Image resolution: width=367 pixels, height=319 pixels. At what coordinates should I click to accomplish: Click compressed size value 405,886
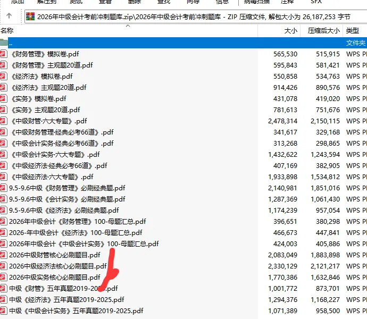(328, 244)
